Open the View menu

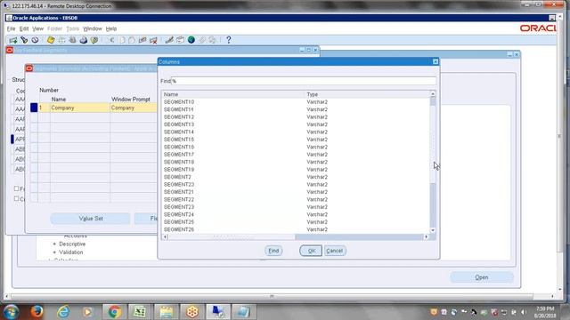37,28
